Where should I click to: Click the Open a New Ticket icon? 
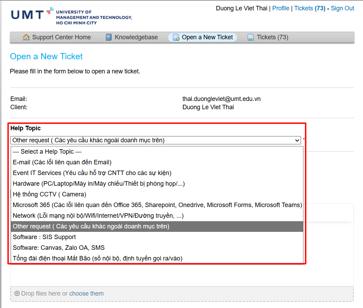click(176, 37)
